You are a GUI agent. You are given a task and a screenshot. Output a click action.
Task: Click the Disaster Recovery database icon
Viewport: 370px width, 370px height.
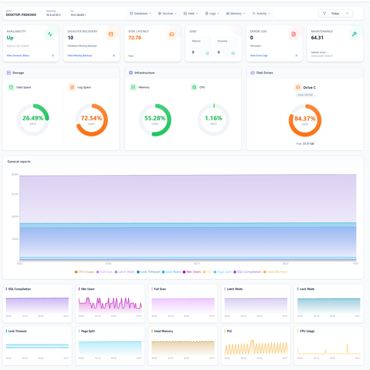click(111, 34)
